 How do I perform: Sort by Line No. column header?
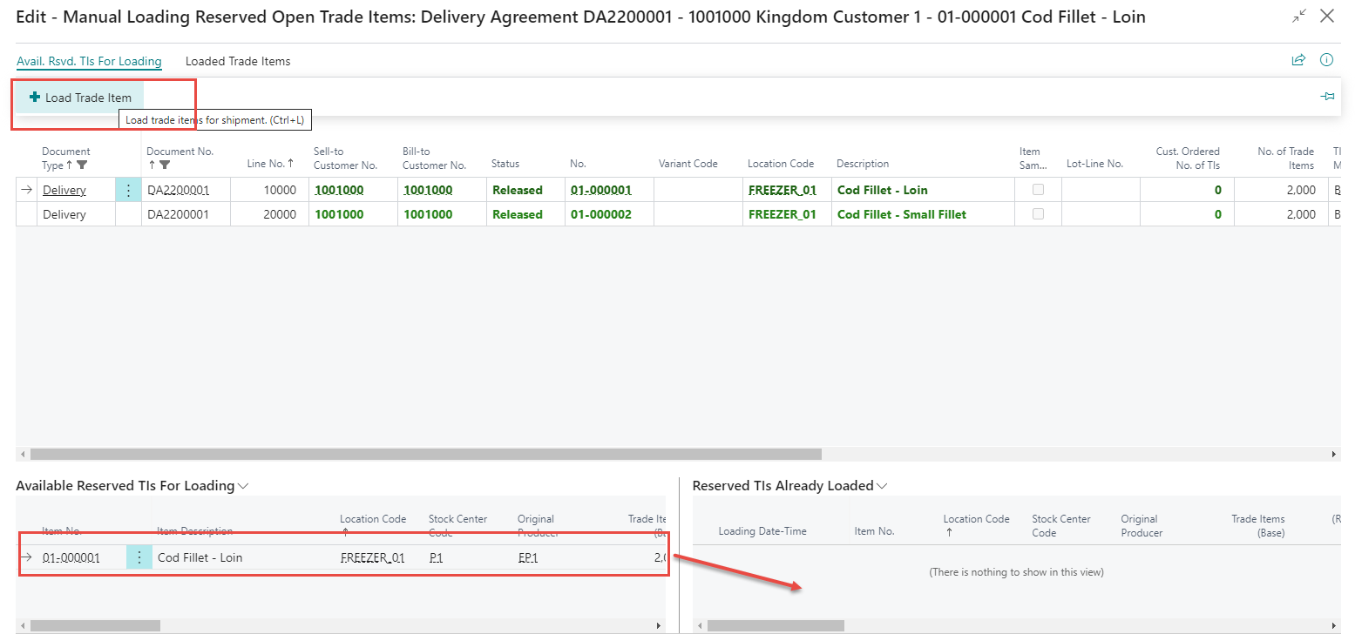click(270, 164)
